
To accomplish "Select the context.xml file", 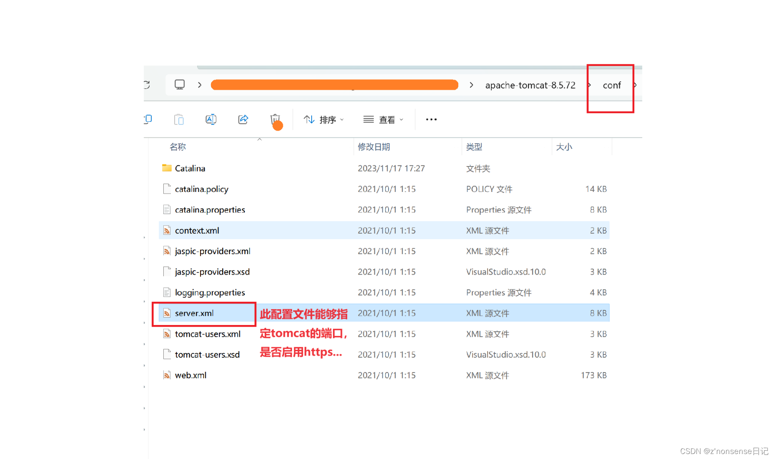I will point(384,230).
